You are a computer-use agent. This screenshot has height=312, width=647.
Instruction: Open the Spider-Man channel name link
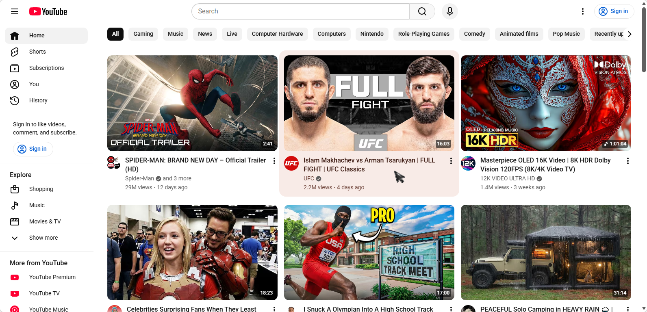pyautogui.click(x=139, y=178)
